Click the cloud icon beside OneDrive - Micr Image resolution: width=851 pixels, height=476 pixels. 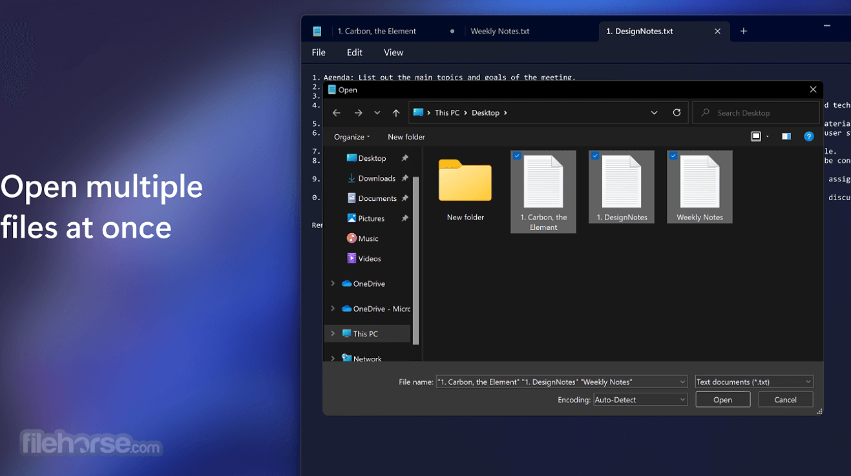[346, 309]
